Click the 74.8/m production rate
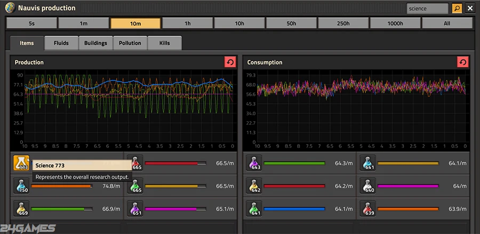This screenshot has height=234, width=480. pyautogui.click(x=111, y=186)
